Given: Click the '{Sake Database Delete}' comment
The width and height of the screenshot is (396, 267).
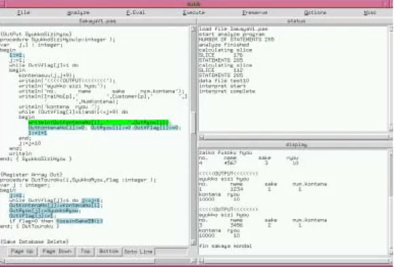Looking at the screenshot, I should 35,241.
